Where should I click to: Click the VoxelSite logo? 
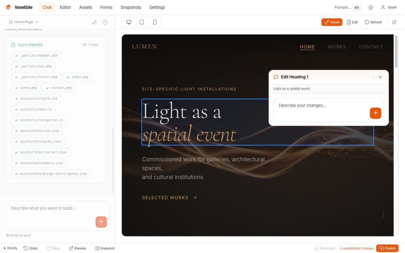(19, 7)
